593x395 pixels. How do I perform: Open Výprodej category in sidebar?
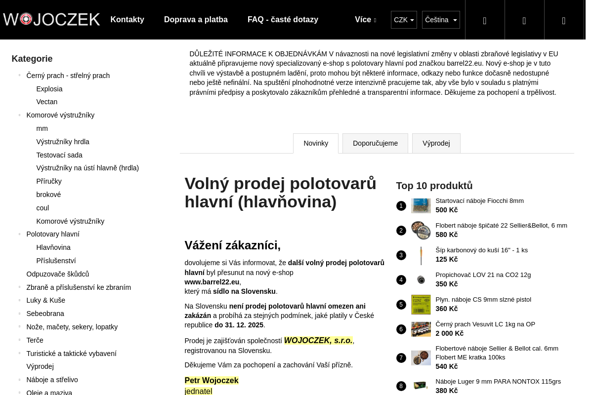(40, 366)
